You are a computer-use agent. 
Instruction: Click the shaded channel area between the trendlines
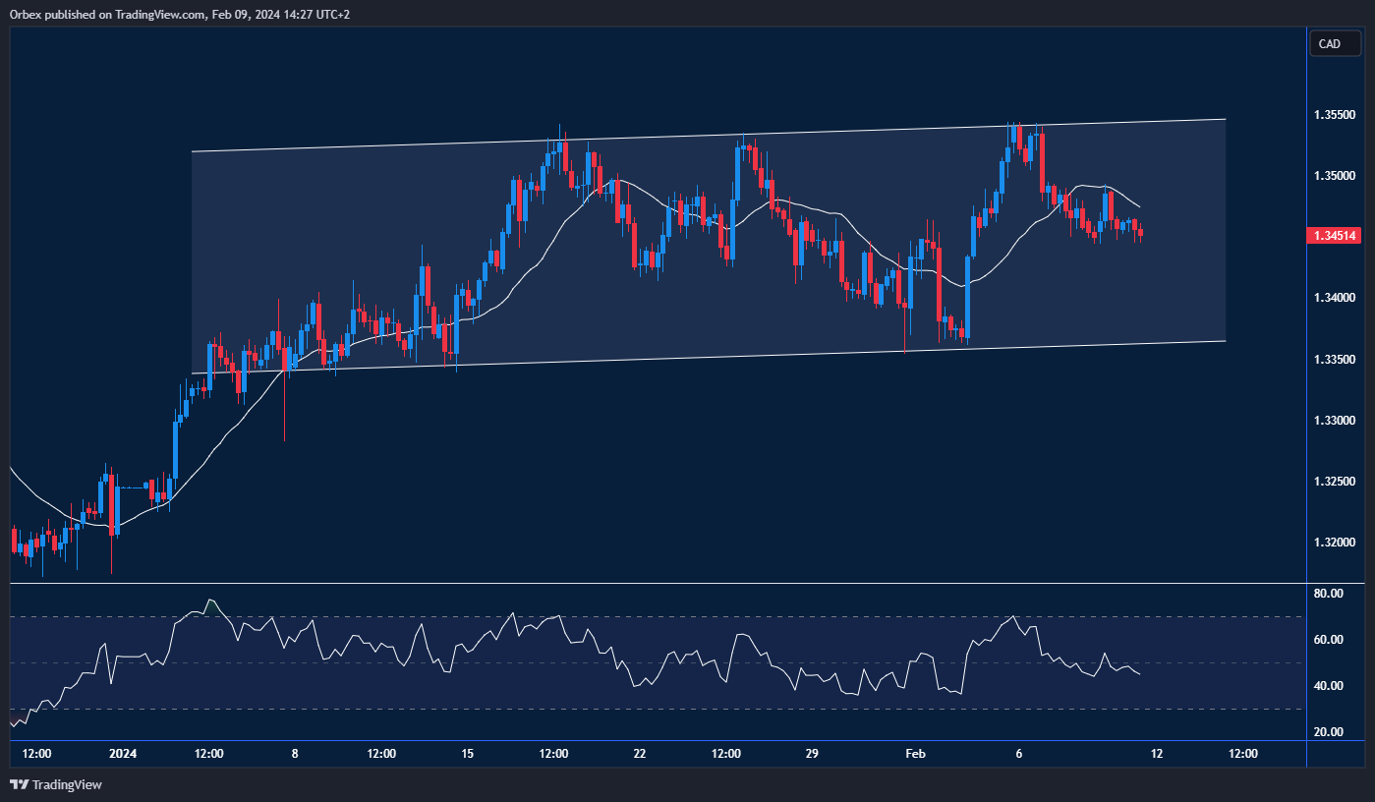pyautogui.click(x=1130, y=295)
